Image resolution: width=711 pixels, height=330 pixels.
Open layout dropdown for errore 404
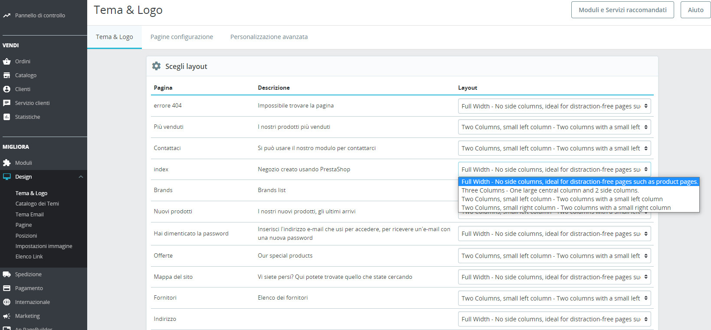[554, 106]
